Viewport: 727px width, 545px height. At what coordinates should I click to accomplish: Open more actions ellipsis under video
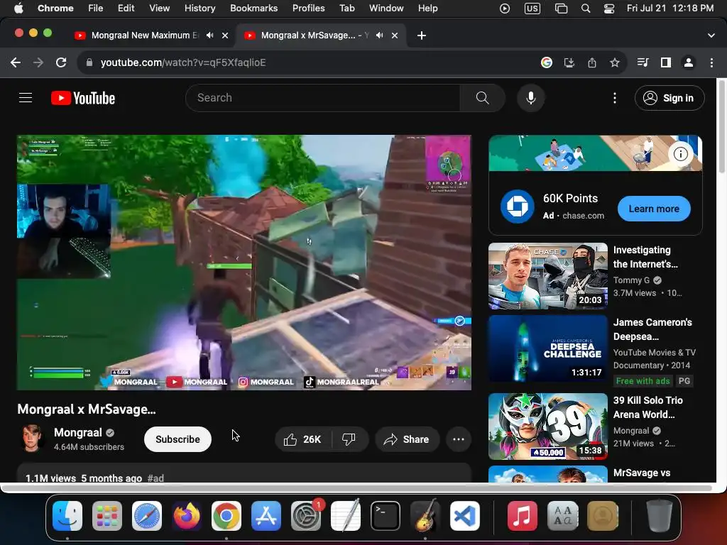(x=459, y=439)
